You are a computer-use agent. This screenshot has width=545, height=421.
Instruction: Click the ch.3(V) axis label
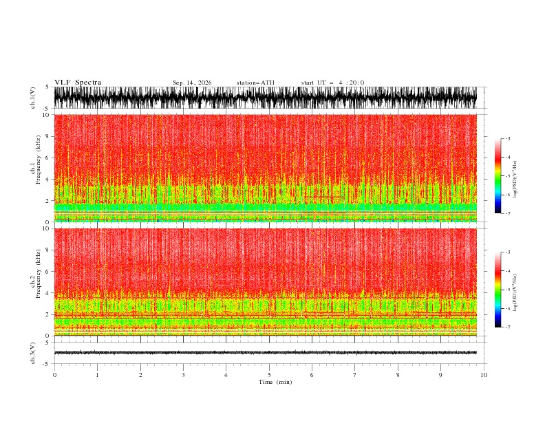32,353
